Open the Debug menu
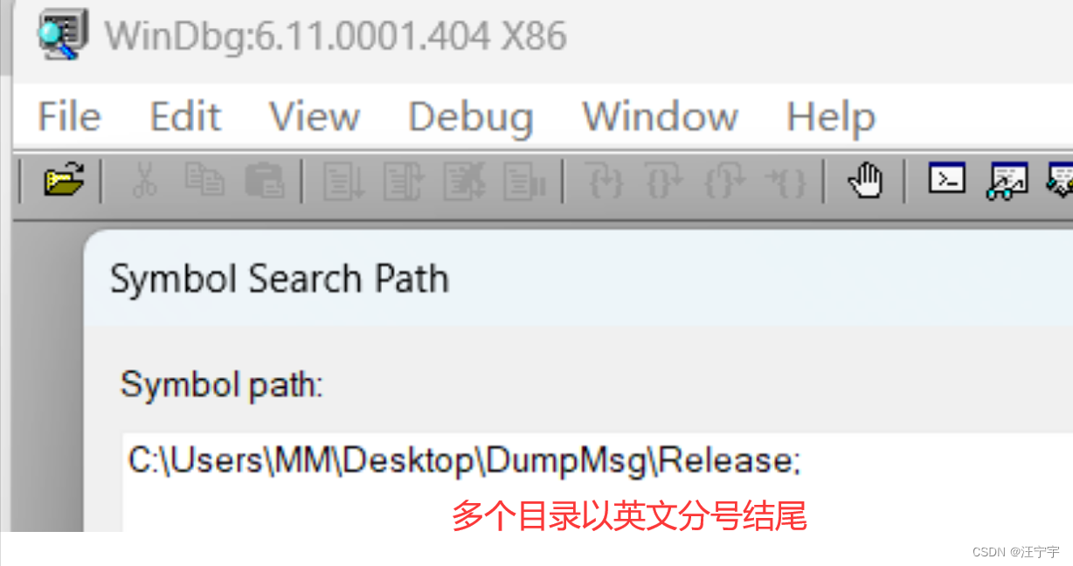 coord(471,116)
